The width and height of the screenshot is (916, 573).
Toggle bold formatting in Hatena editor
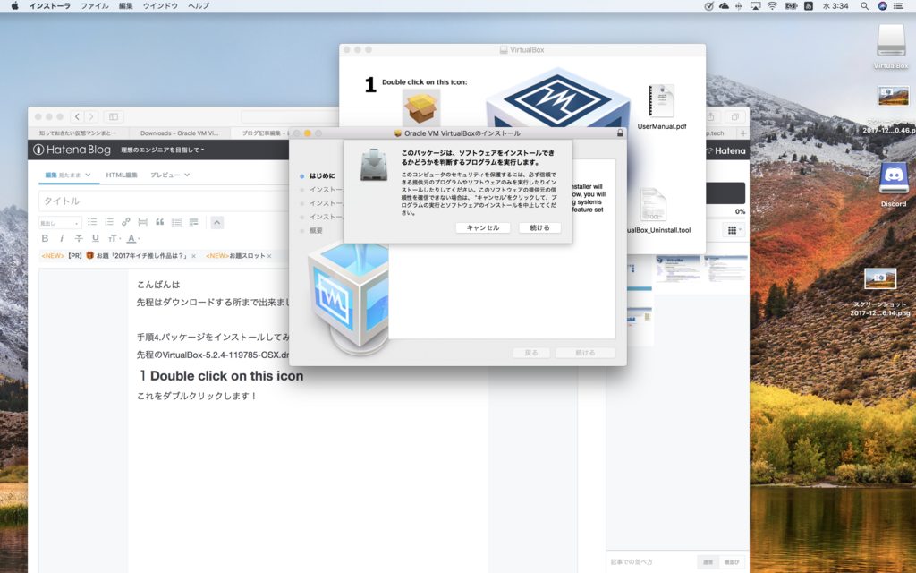click(x=45, y=238)
